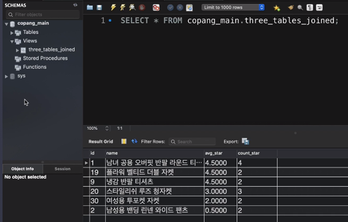Sort by the count_star column header
Image resolution: width=348 pixels, height=222 pixels.
257,153
